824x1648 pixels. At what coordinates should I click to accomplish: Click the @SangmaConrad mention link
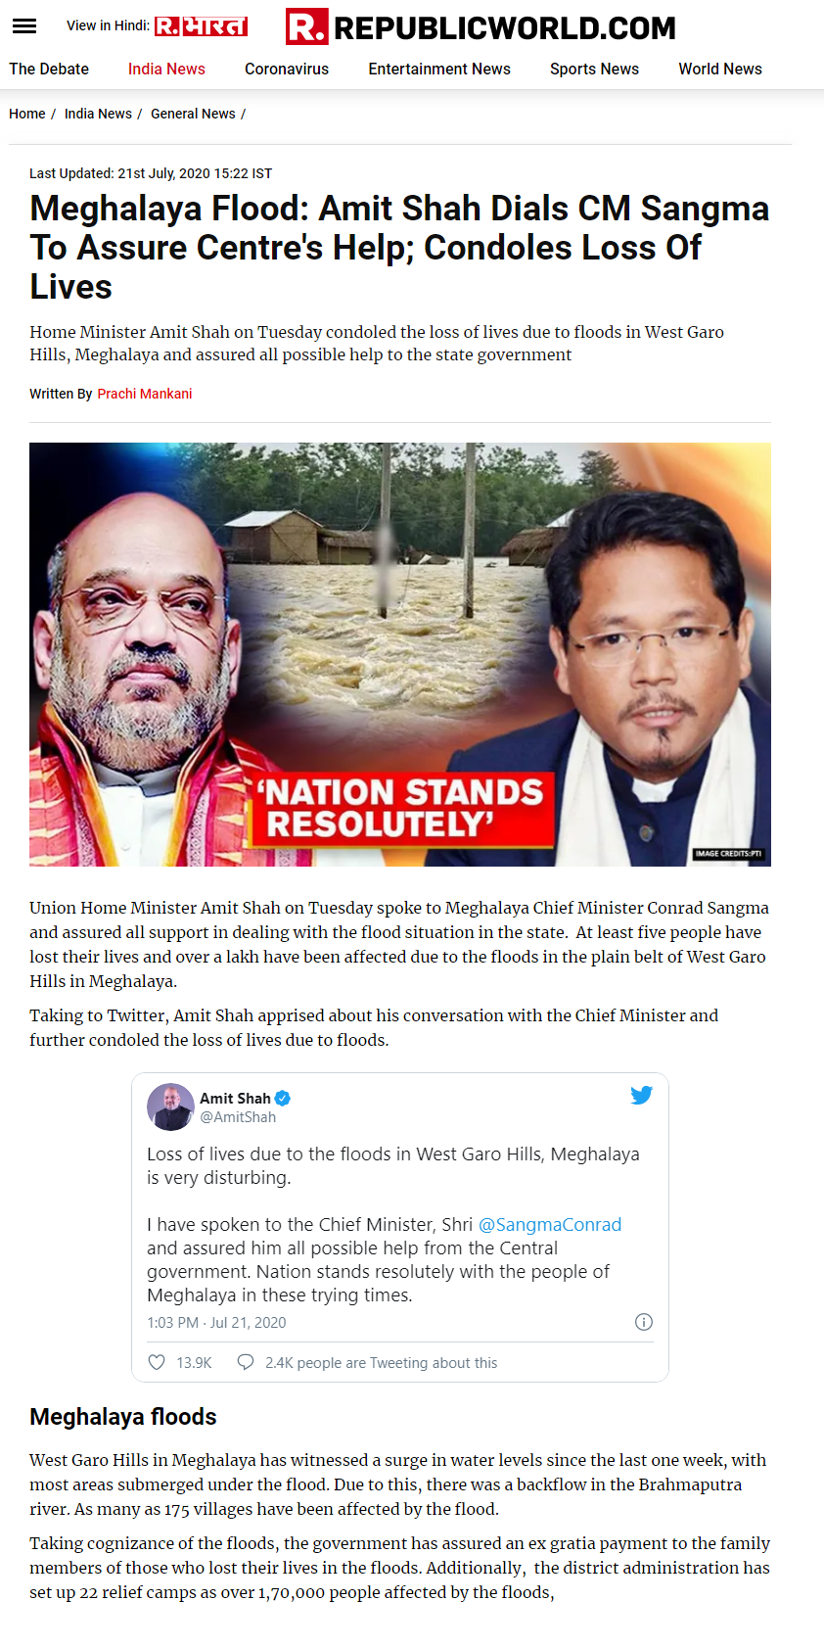[550, 1224]
